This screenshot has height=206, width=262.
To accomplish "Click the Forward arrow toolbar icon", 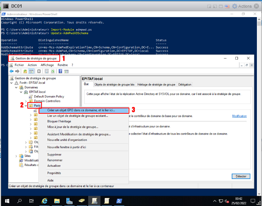I will click(17, 71).
